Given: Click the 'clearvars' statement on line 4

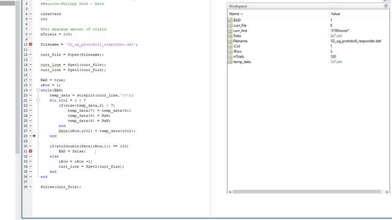Looking at the screenshot, I should coord(51,14).
